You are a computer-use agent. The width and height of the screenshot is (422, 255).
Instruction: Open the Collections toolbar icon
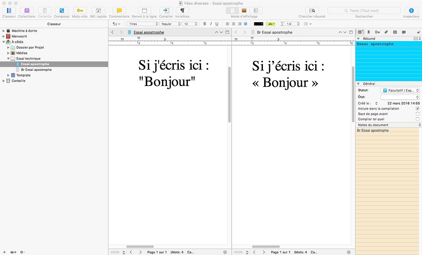coord(27,10)
